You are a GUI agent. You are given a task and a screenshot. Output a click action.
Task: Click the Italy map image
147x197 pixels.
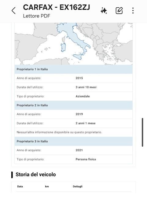(73, 44)
